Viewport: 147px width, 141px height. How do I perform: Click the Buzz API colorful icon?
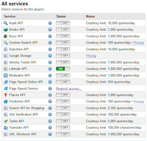coord(6,36)
